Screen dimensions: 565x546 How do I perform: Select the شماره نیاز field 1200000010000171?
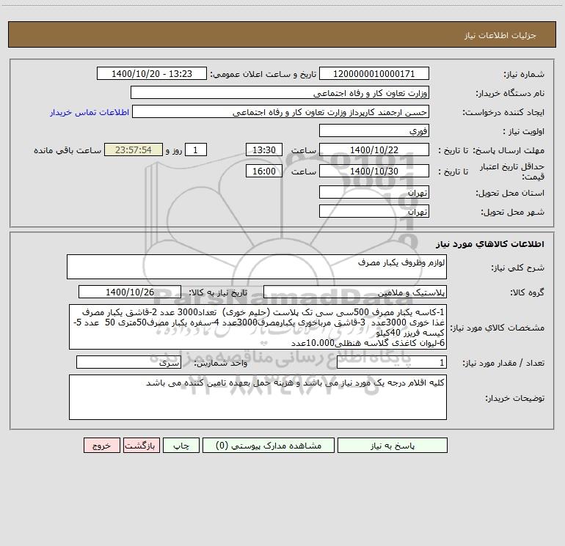pyautogui.click(x=374, y=73)
